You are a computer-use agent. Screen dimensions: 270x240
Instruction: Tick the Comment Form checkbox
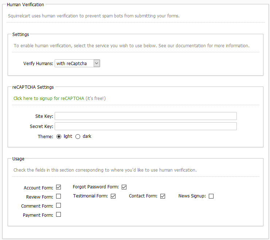coord(58,205)
